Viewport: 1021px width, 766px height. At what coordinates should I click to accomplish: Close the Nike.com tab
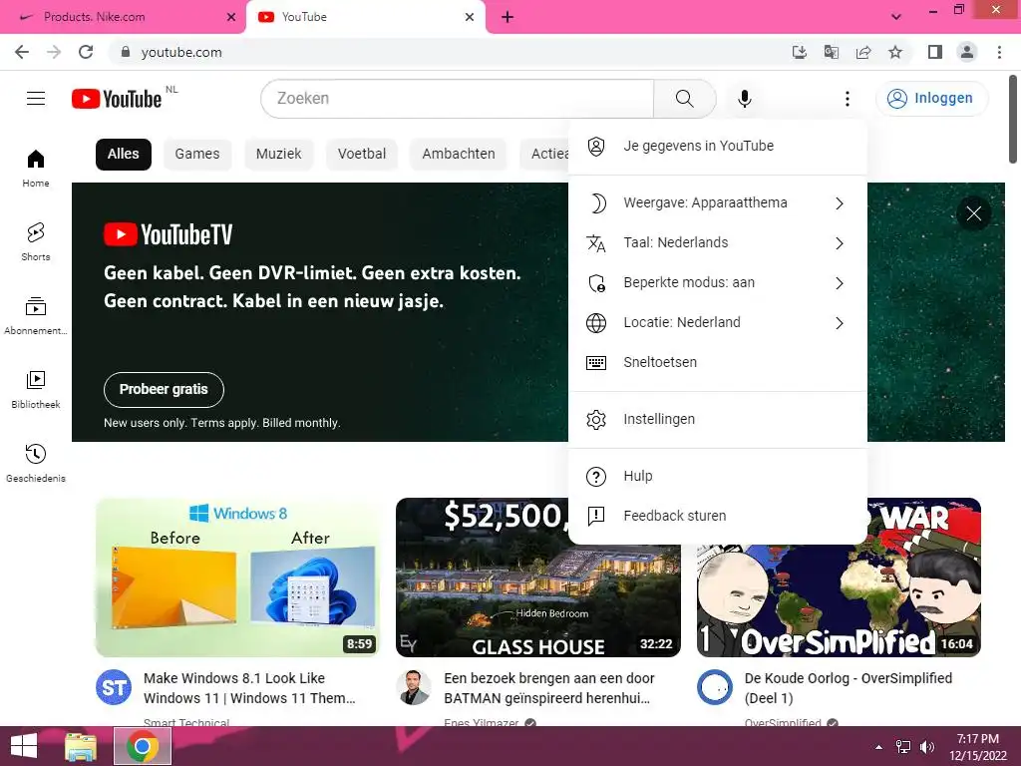tap(231, 17)
